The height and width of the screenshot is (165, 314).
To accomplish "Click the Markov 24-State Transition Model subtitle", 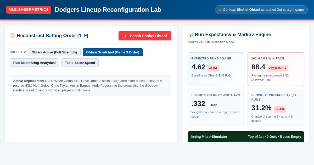I will click(211, 42).
